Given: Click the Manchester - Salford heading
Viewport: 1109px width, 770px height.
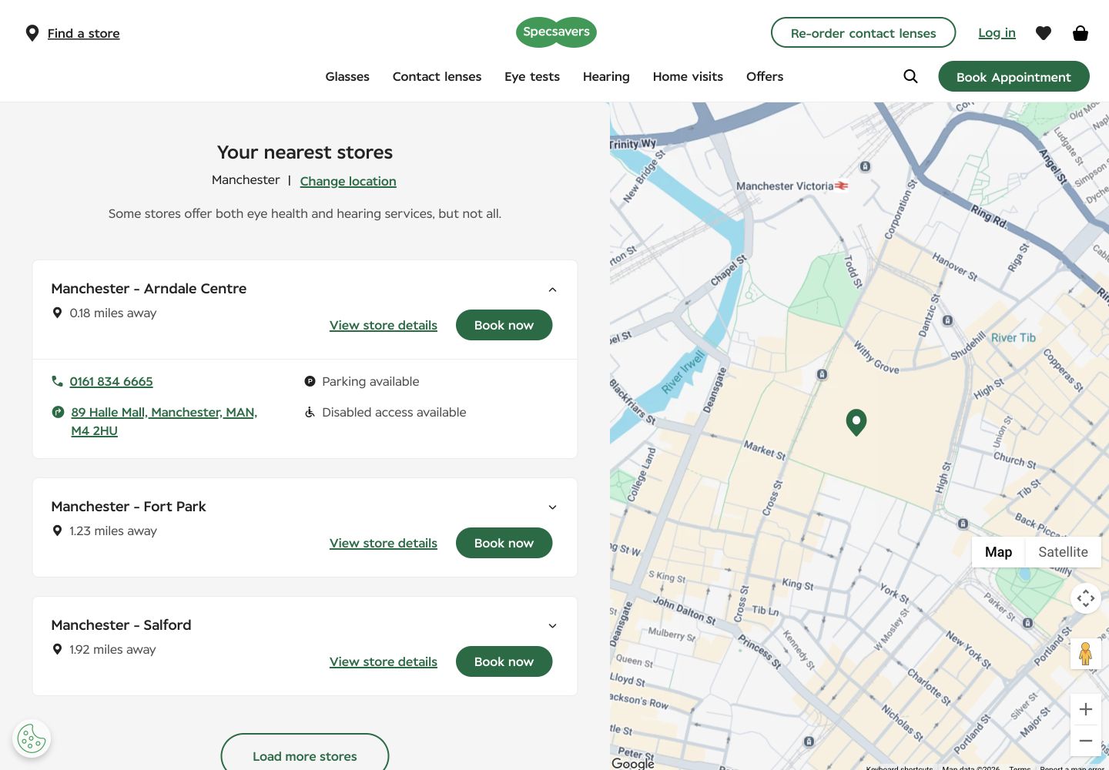Looking at the screenshot, I should click(121, 625).
